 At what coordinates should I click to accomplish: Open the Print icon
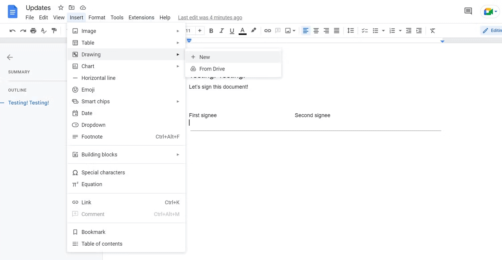(33, 30)
